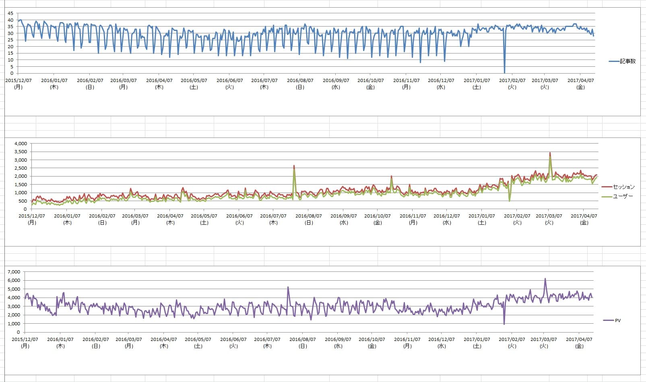646x382 pixels.
Task: Select the 7,000 y-axis label in PV chart
Action: [x=14, y=272]
